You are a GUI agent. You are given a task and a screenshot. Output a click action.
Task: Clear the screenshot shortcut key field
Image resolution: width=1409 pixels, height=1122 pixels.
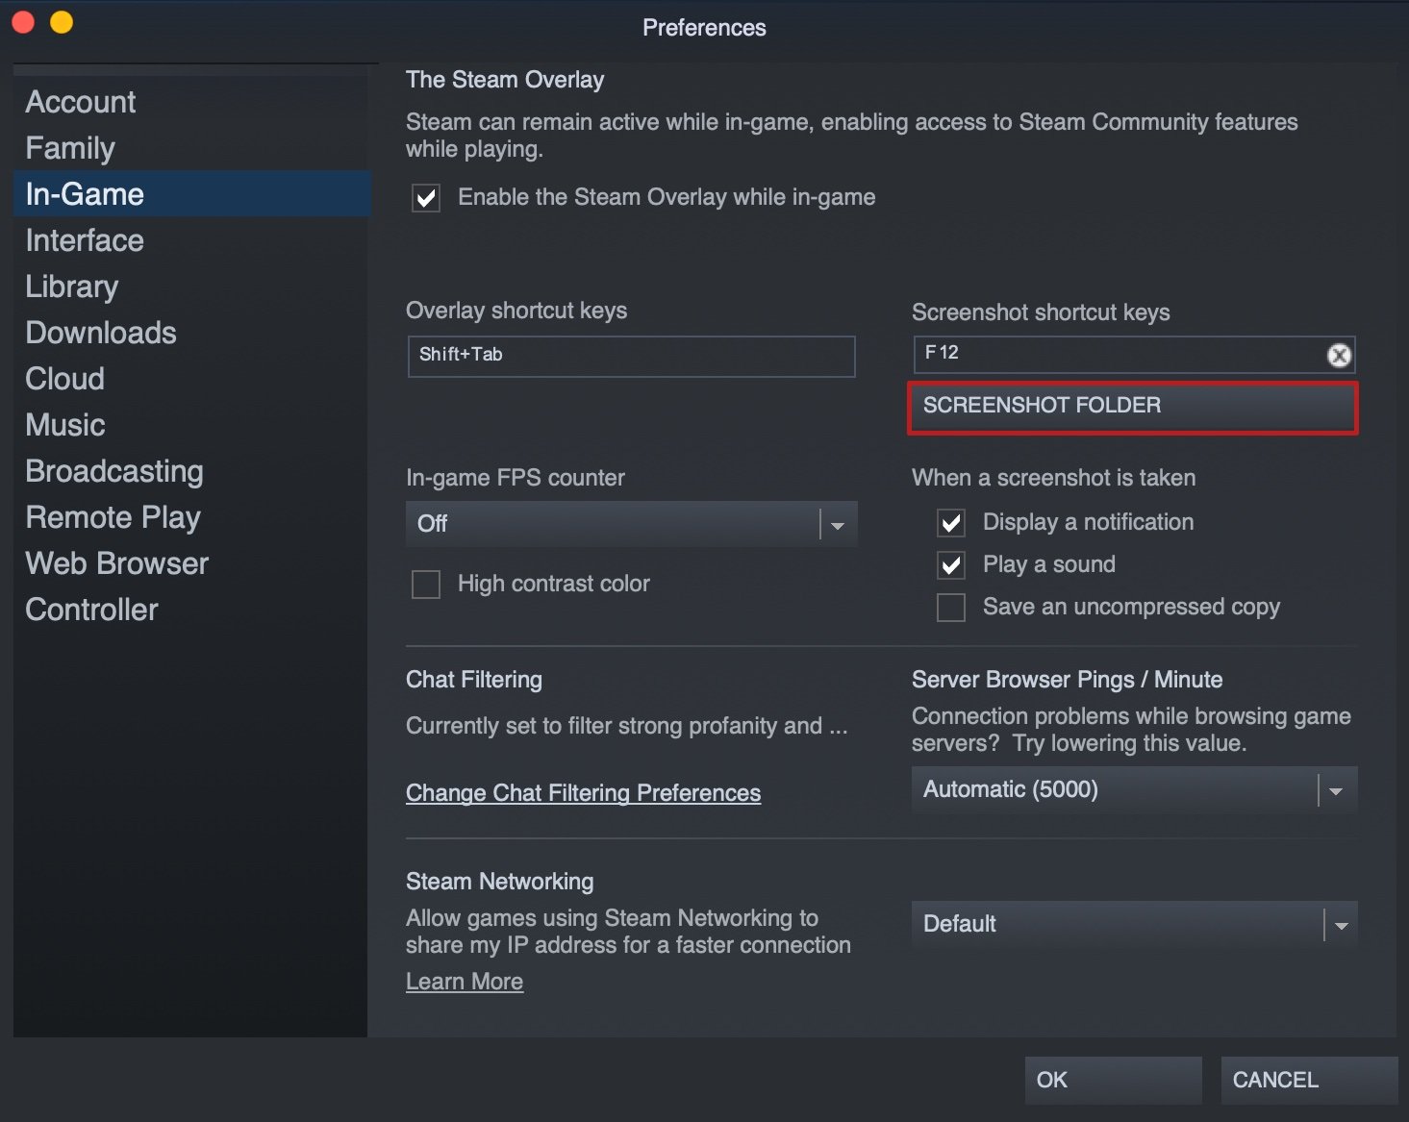[x=1338, y=355]
